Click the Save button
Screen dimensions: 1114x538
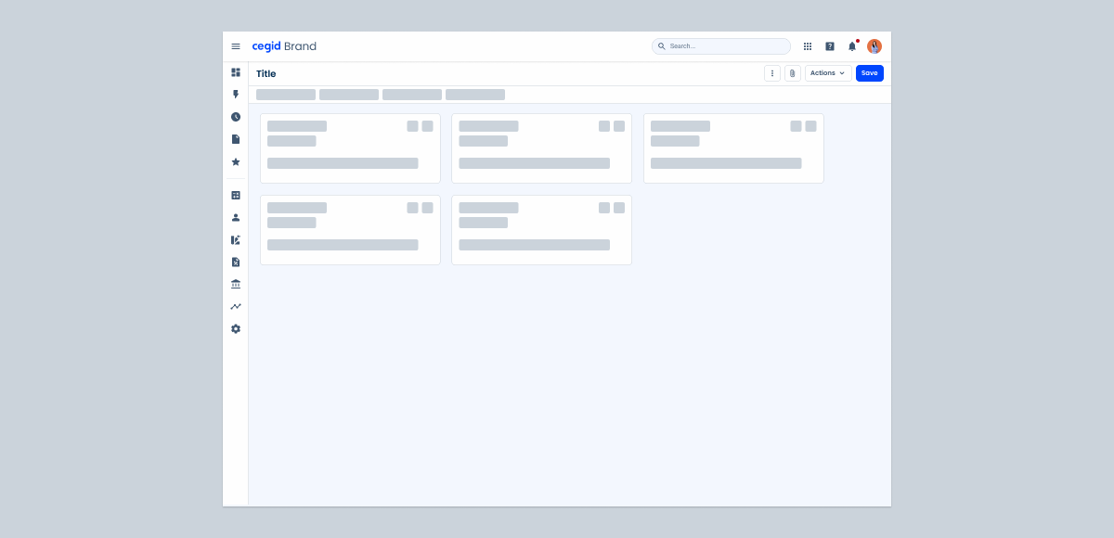869,73
